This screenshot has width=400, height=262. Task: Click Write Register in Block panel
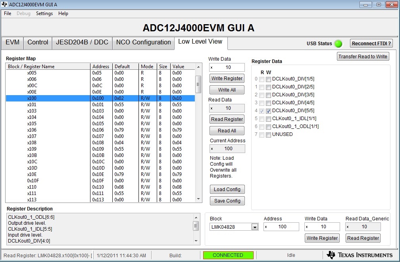(x=322, y=238)
